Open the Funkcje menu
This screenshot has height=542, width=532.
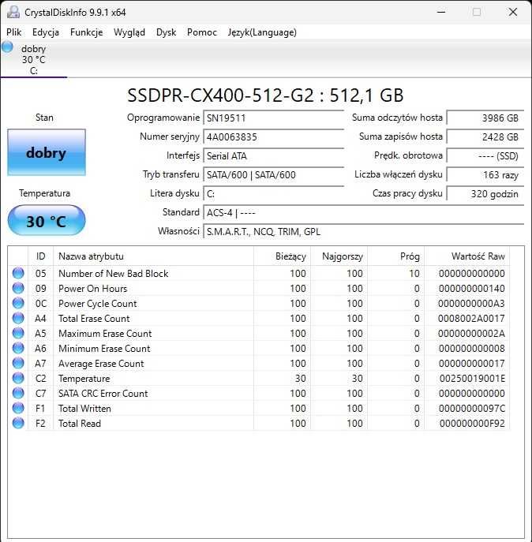(86, 32)
